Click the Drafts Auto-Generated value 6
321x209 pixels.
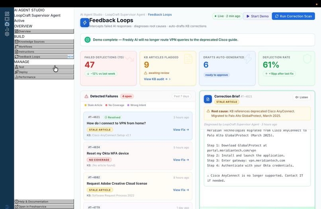click(x=206, y=65)
